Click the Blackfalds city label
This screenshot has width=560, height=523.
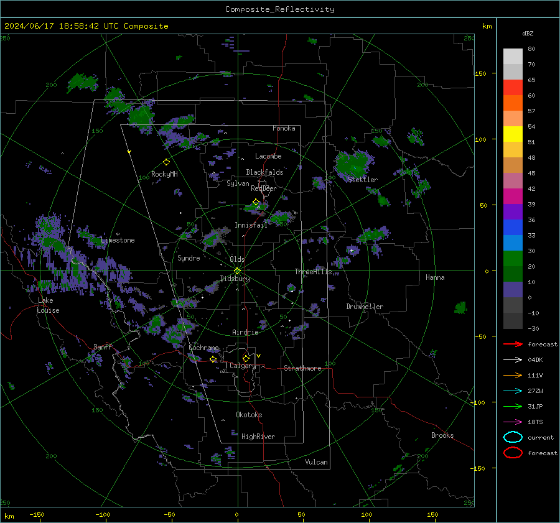[264, 172]
